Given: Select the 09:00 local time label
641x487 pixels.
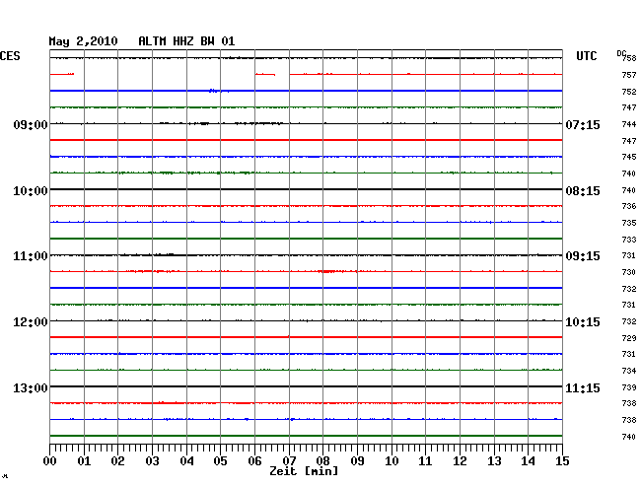Looking at the screenshot, I should tap(31, 124).
